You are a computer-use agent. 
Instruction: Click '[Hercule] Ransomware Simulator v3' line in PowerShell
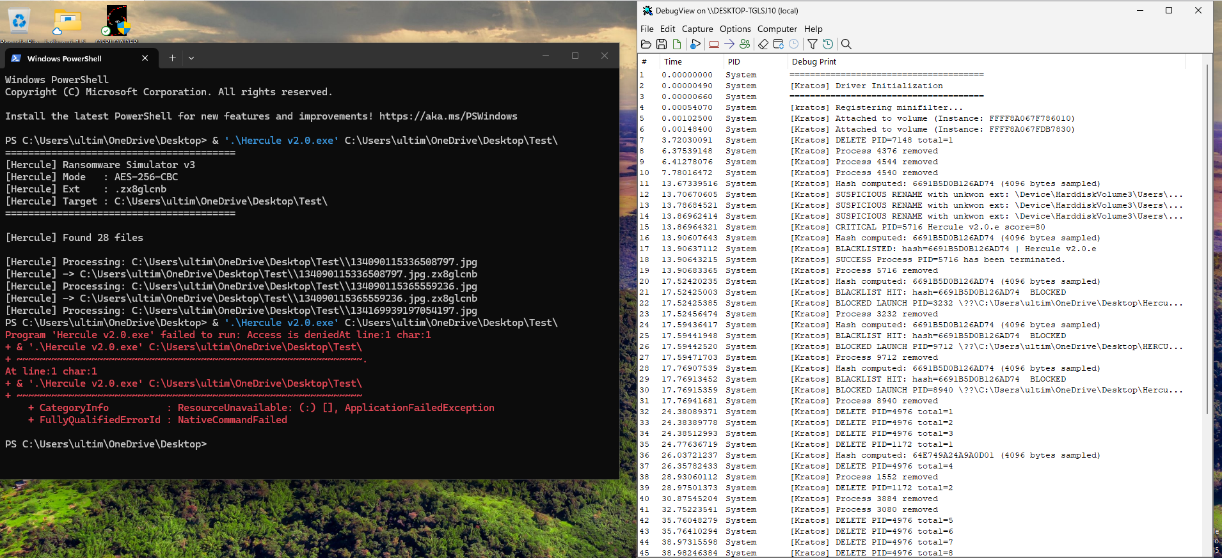pos(100,165)
